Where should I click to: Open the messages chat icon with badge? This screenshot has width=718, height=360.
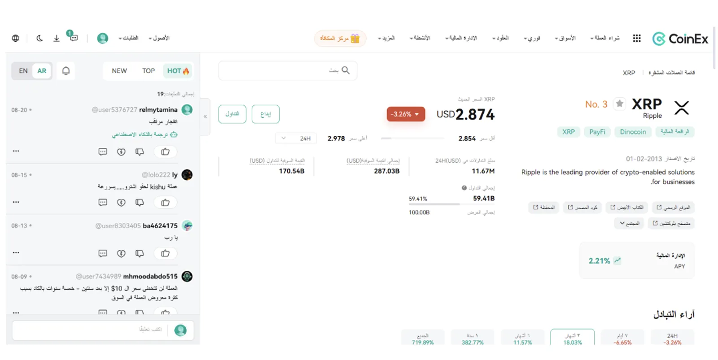click(x=73, y=37)
